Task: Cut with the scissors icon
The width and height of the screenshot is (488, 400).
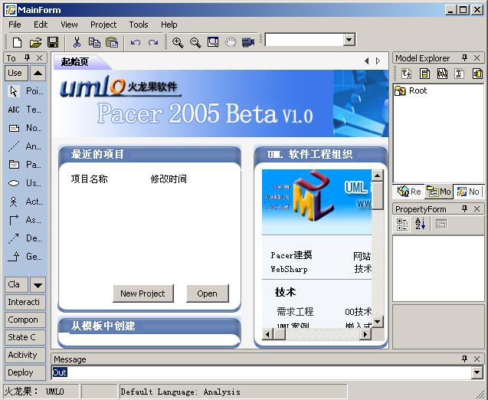Action: point(77,42)
